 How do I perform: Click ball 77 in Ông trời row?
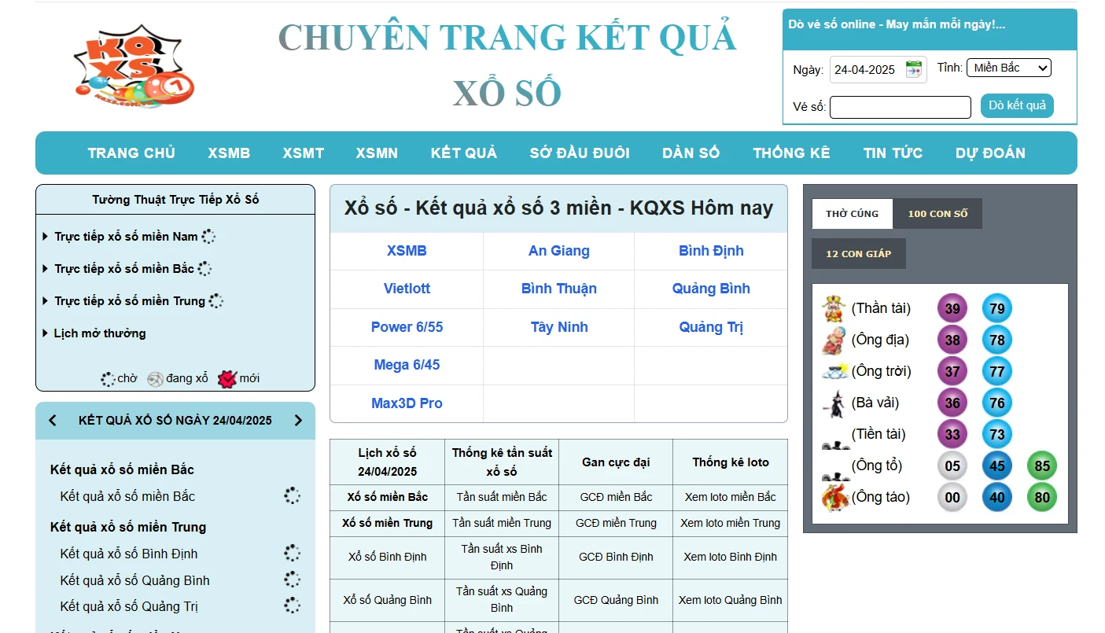(997, 371)
